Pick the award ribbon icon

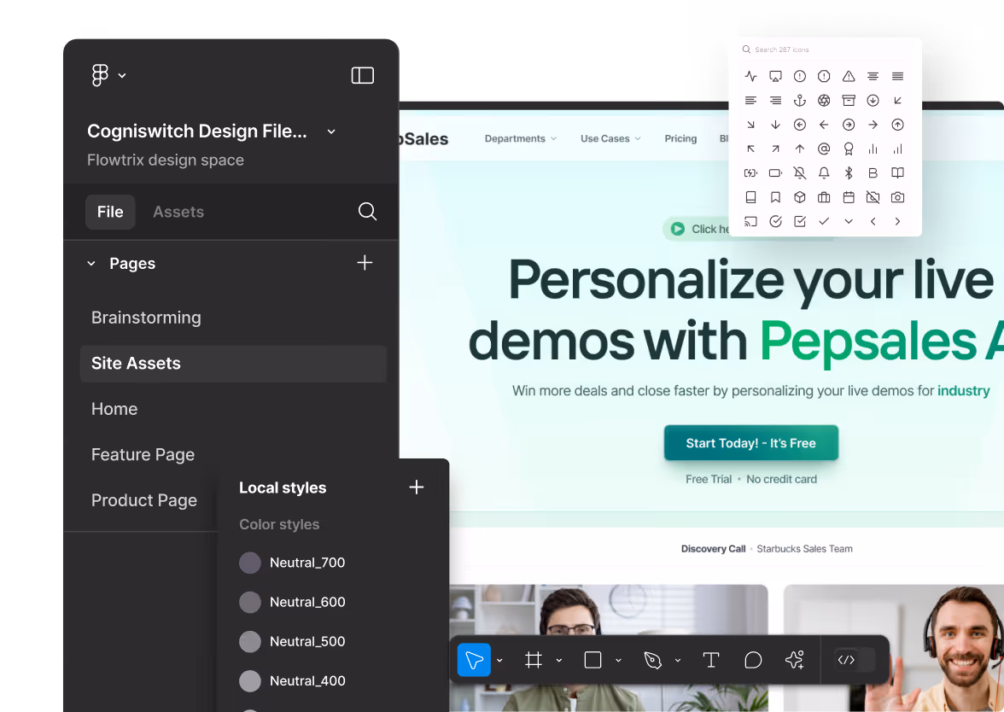point(849,149)
